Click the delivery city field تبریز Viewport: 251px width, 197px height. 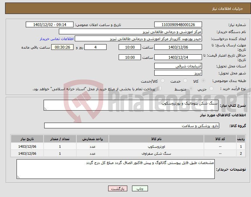click(x=178, y=73)
